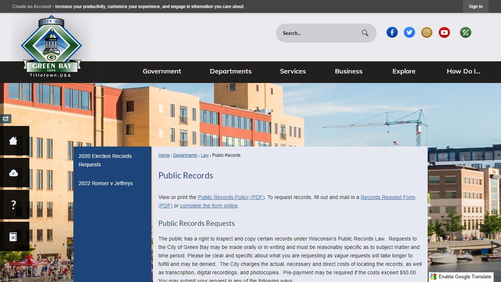
Task: Click Enable Google Translate button
Action: coord(461,277)
